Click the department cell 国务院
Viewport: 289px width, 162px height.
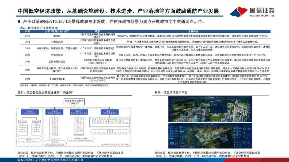coord(57,36)
